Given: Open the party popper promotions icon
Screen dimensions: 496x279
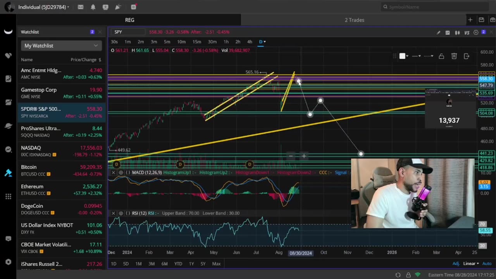Looking at the screenshot, I should pyautogui.click(x=118, y=7).
